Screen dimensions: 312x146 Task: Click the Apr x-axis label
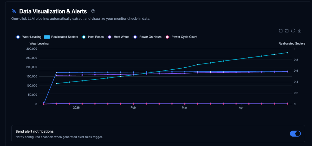tap(241, 108)
